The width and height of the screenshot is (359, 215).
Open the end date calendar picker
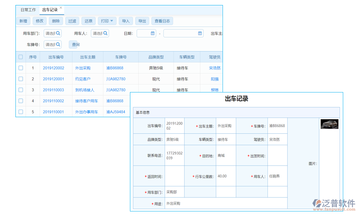pyautogui.click(x=200, y=33)
